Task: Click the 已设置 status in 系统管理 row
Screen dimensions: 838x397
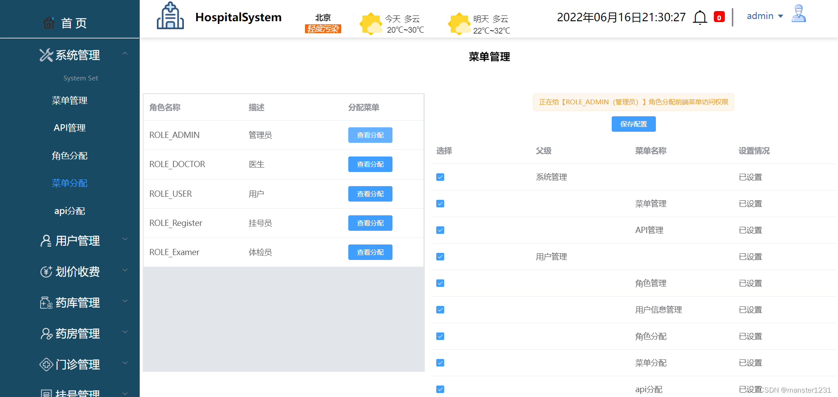Action: (x=750, y=177)
